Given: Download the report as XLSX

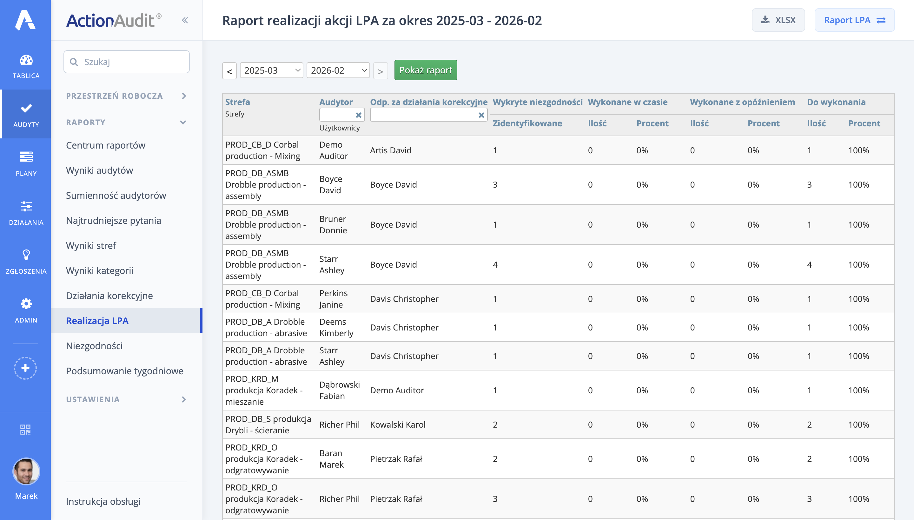Looking at the screenshot, I should coord(778,20).
